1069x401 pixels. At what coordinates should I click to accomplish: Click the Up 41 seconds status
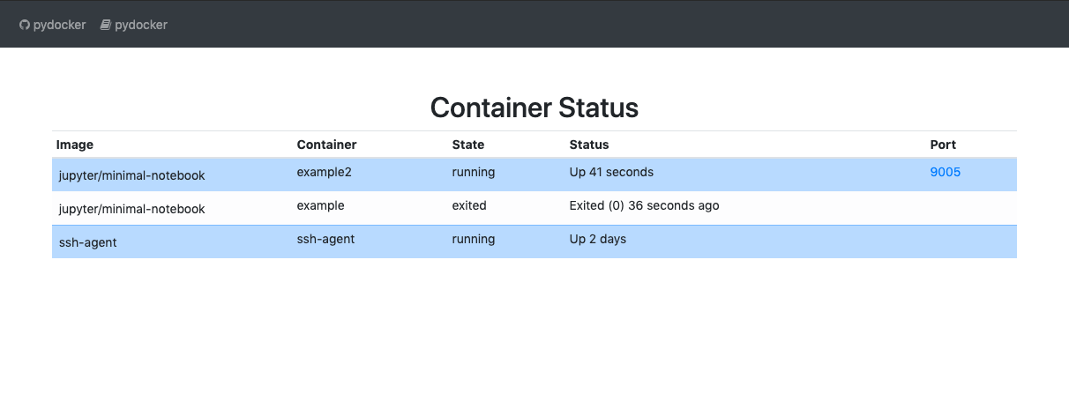(x=611, y=172)
